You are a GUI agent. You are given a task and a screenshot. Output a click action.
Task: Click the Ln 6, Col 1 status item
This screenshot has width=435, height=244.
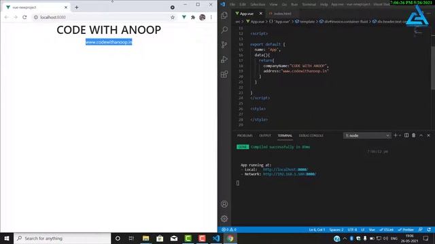click(x=317, y=230)
